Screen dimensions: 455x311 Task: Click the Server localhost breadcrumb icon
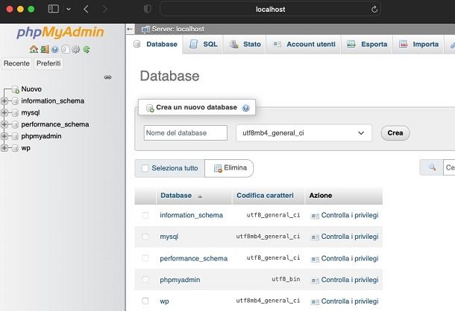click(x=145, y=29)
